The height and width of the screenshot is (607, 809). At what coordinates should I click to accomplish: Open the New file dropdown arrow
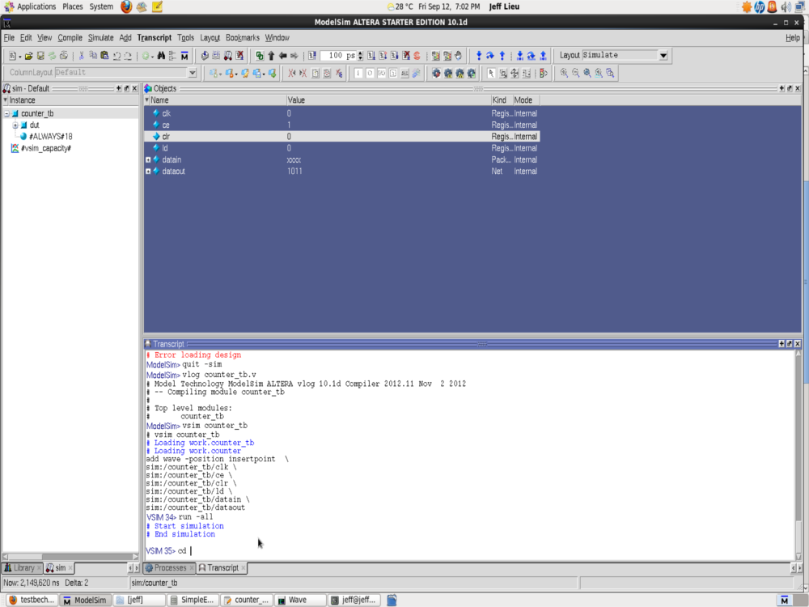19,57
